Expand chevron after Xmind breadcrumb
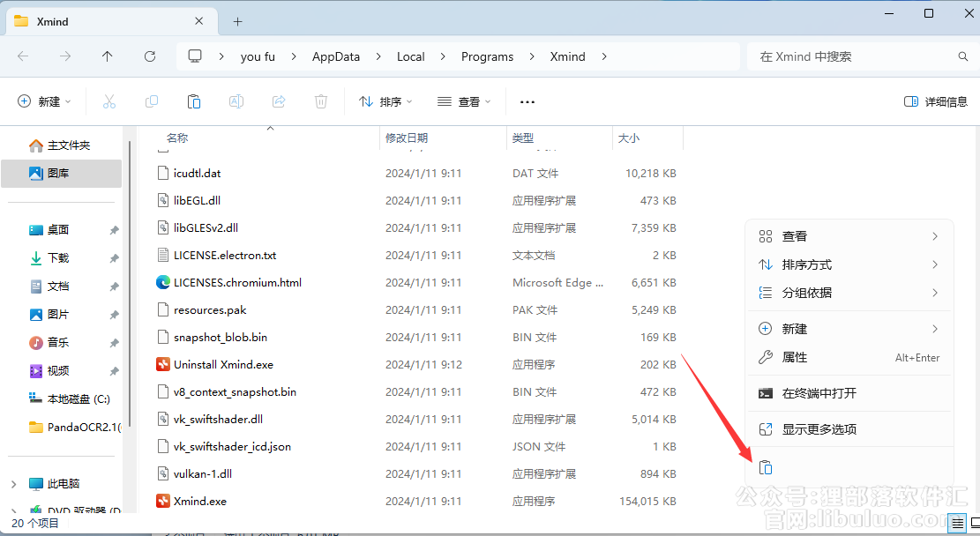The height and width of the screenshot is (536, 980). (603, 56)
